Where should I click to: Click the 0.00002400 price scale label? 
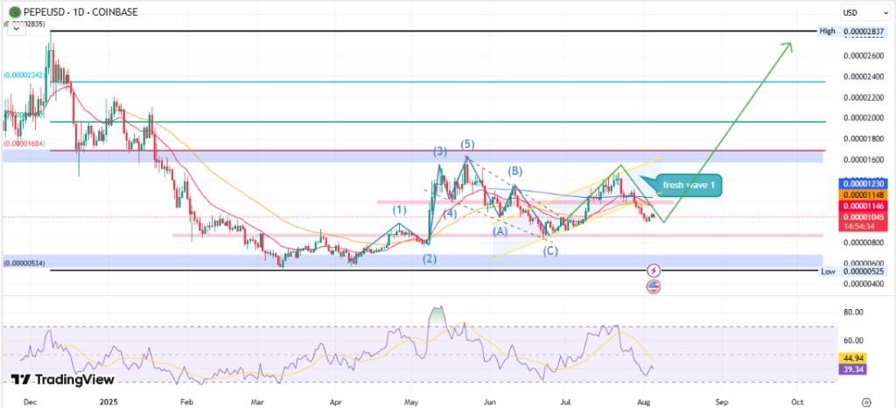(x=864, y=76)
